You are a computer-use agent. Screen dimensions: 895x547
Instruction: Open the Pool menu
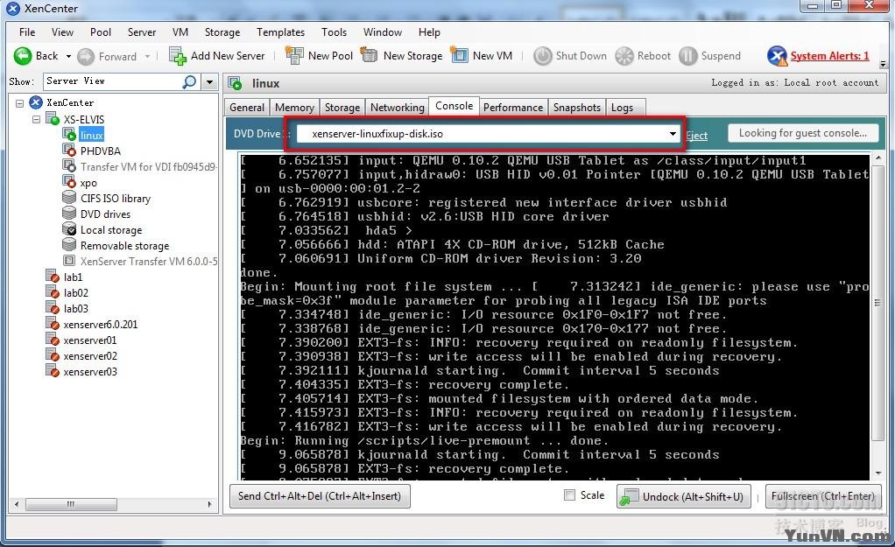click(x=101, y=32)
